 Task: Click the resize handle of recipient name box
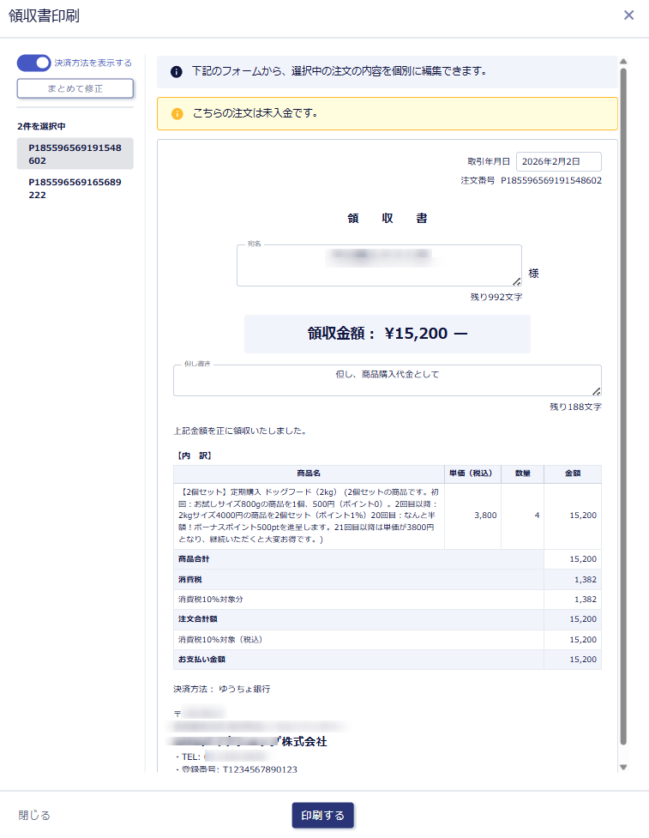coord(516,281)
